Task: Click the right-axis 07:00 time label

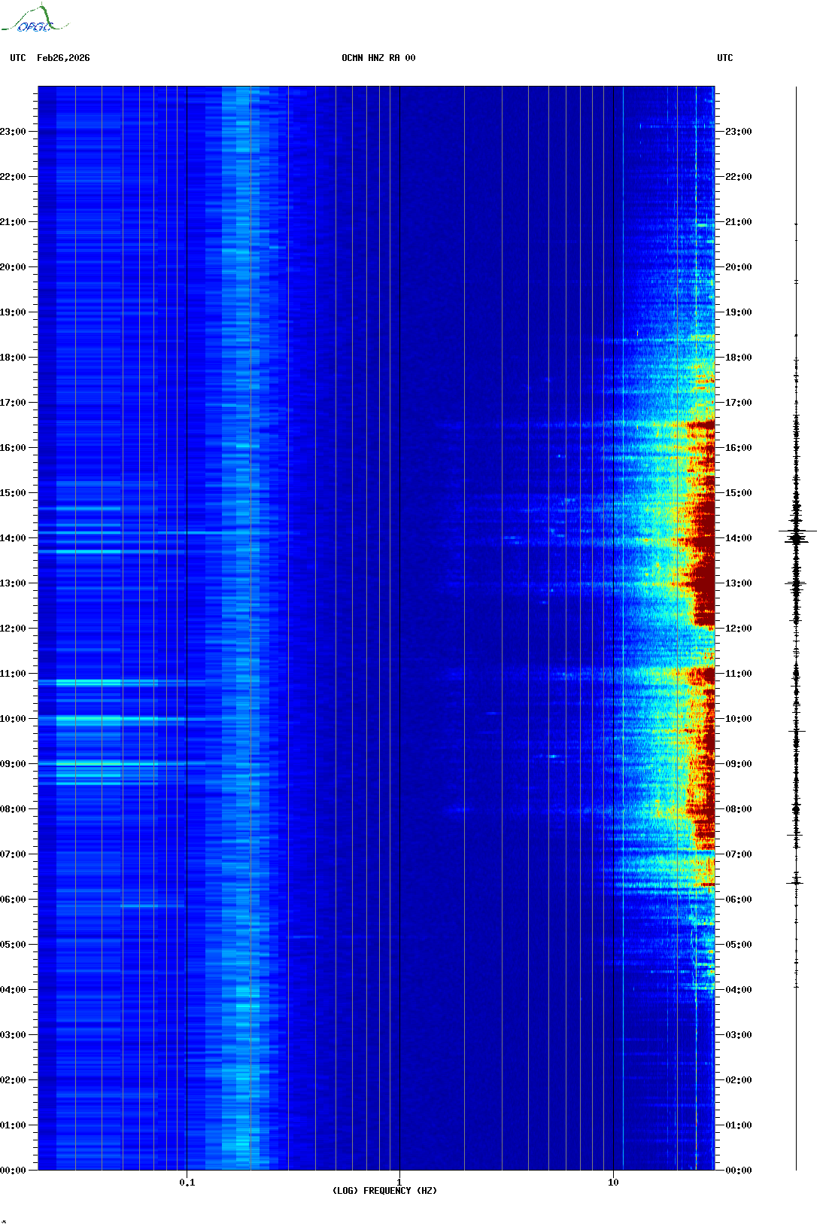Action: click(739, 854)
